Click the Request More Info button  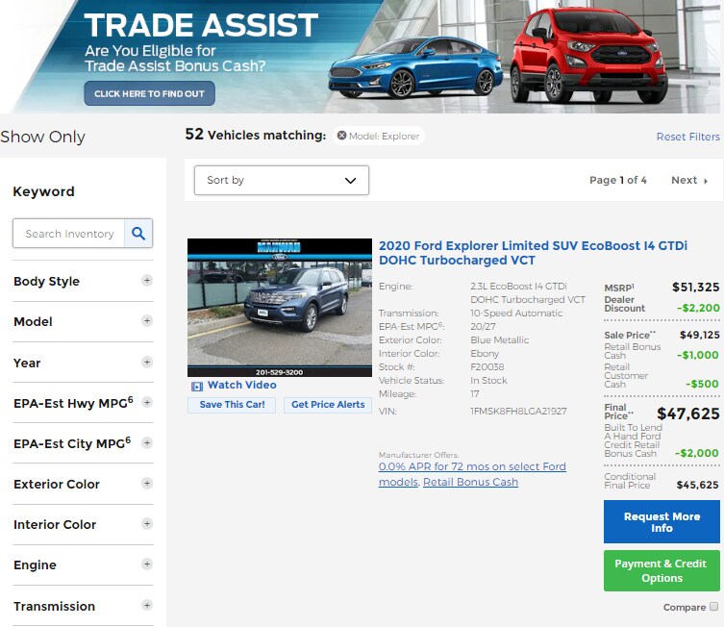click(x=662, y=522)
